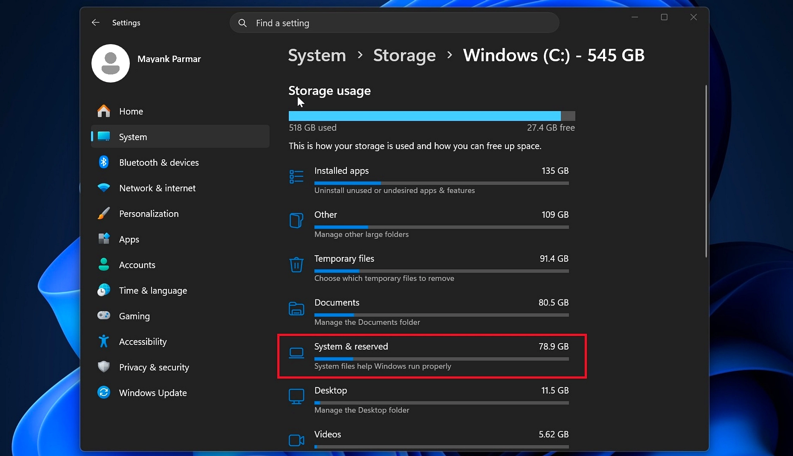Click the Storage usage heading

point(329,91)
